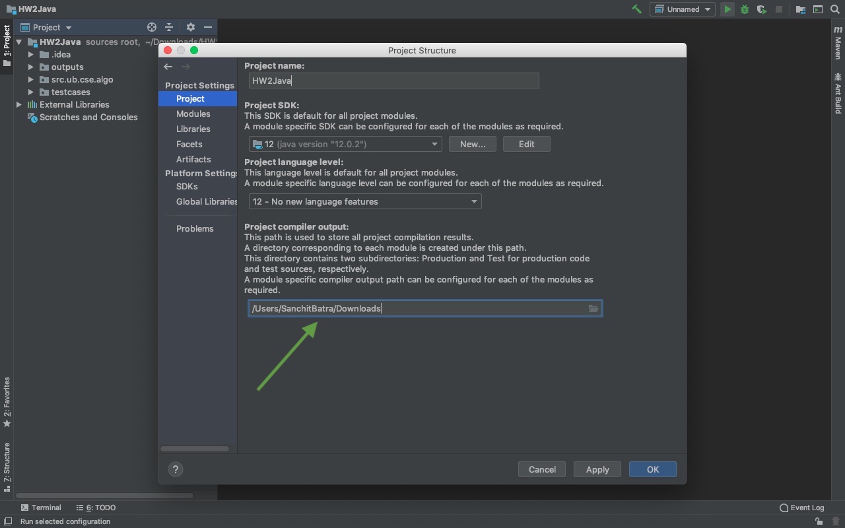Click the Apply button
845x528 pixels.
[x=597, y=469]
